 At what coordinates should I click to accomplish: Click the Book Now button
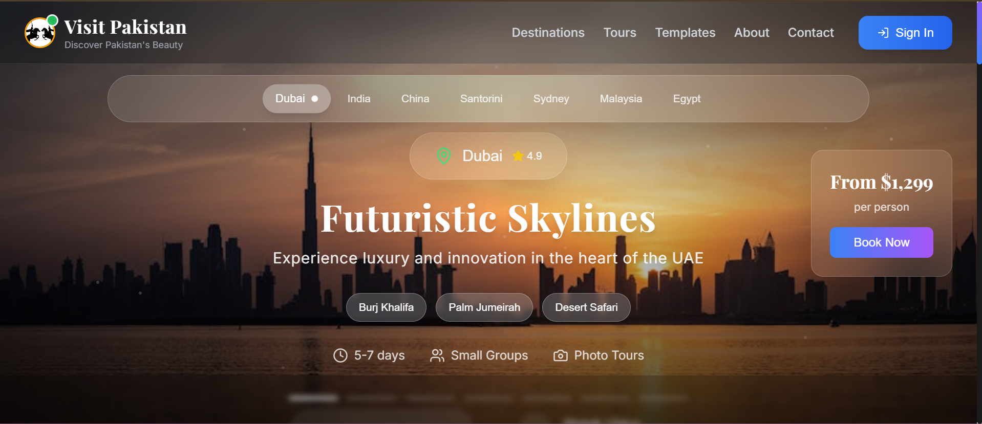pos(881,242)
